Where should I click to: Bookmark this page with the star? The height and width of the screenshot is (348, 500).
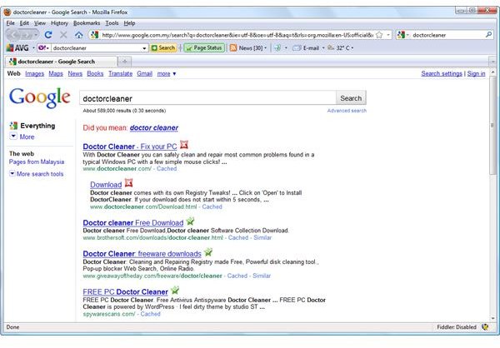379,35
